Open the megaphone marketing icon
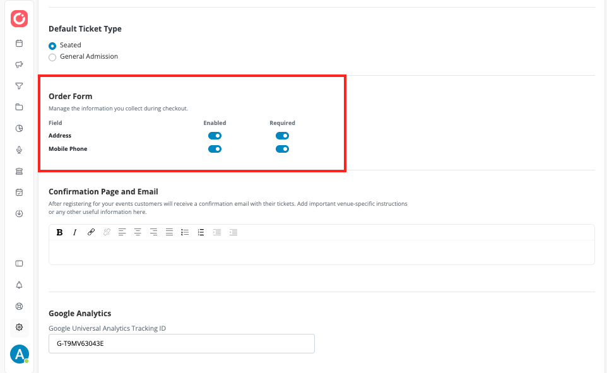Image resolution: width=607 pixels, height=373 pixels. point(19,64)
